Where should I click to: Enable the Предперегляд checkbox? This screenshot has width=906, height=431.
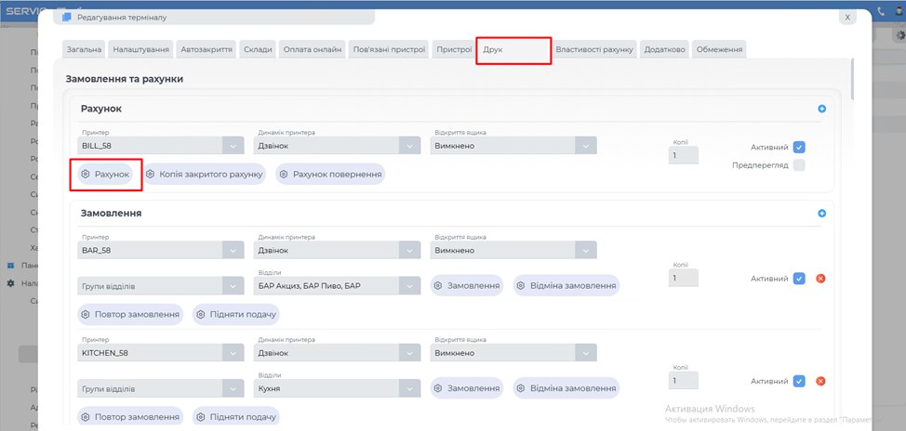point(799,165)
